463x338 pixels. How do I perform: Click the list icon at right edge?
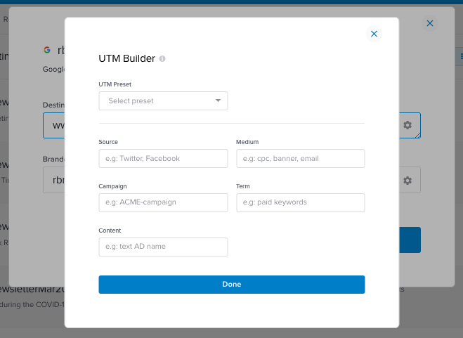tap(460, 56)
